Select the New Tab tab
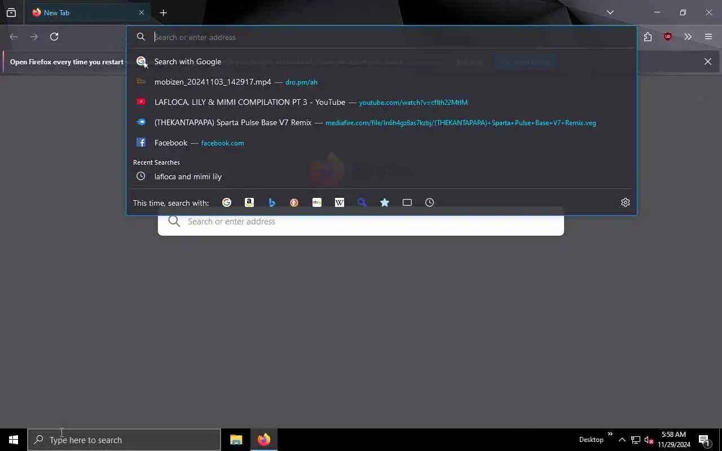The image size is (722, 451). pyautogui.click(x=88, y=12)
